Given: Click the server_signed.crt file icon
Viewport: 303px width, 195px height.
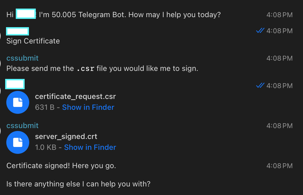Looking at the screenshot, I should tap(18, 142).
